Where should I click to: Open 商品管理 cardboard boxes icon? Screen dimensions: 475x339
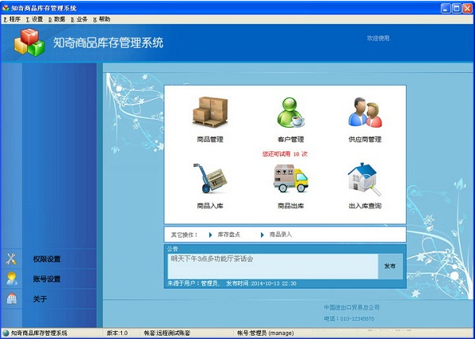[210, 112]
